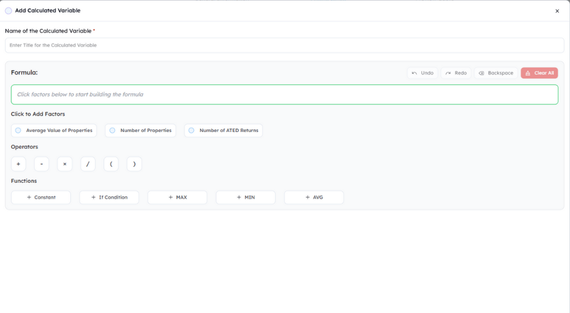Add the AVG function

(x=313, y=197)
